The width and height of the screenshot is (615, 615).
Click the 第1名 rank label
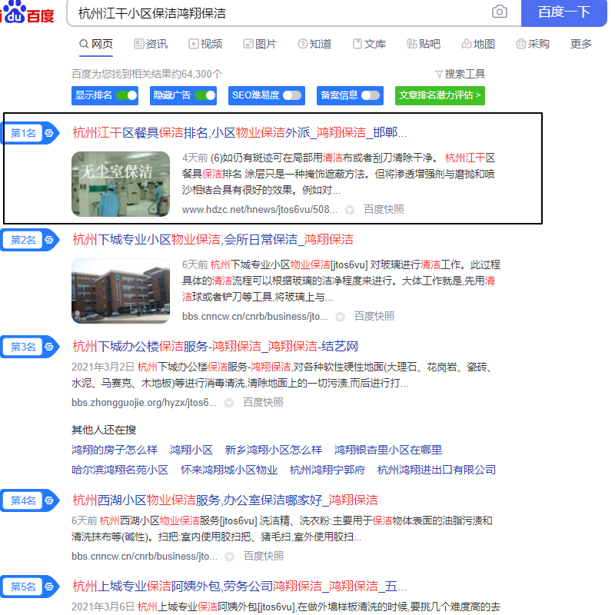point(23,133)
